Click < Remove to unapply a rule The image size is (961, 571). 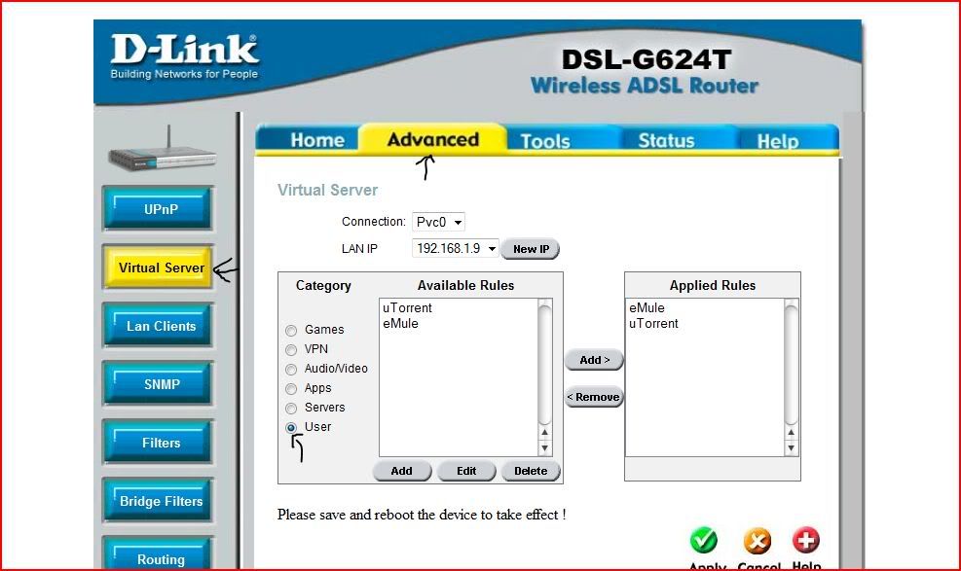point(595,397)
